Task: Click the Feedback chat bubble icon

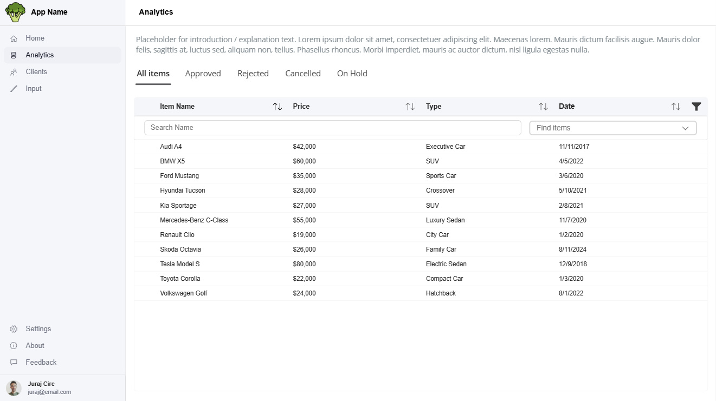Action: [14, 363]
